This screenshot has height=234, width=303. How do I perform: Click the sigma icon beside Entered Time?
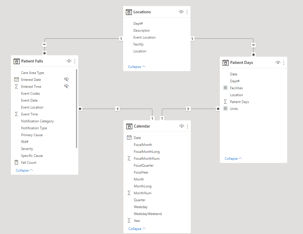[16, 86]
